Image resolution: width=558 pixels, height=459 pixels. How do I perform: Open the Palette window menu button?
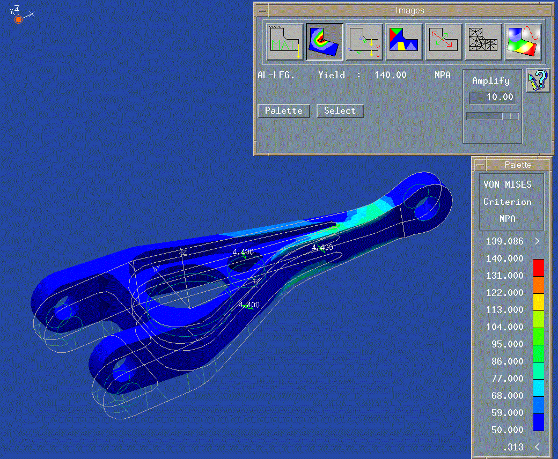480,165
